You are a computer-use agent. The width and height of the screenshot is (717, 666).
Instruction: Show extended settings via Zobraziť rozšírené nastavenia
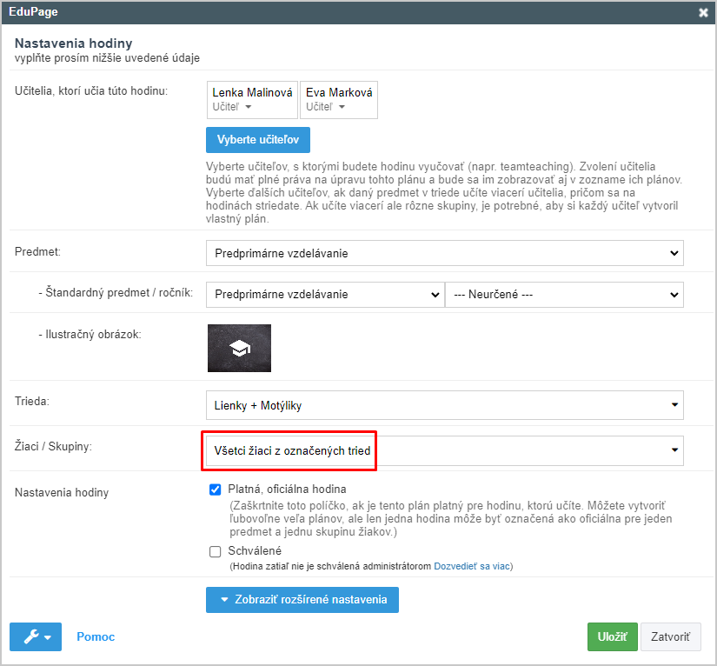[302, 600]
